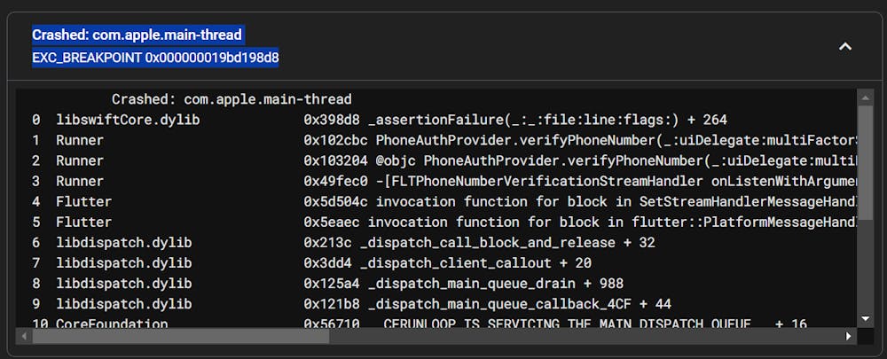Viewport: 887px width, 359px height.
Task: Collapse the crashed thread panel chevron
Action: (x=845, y=46)
